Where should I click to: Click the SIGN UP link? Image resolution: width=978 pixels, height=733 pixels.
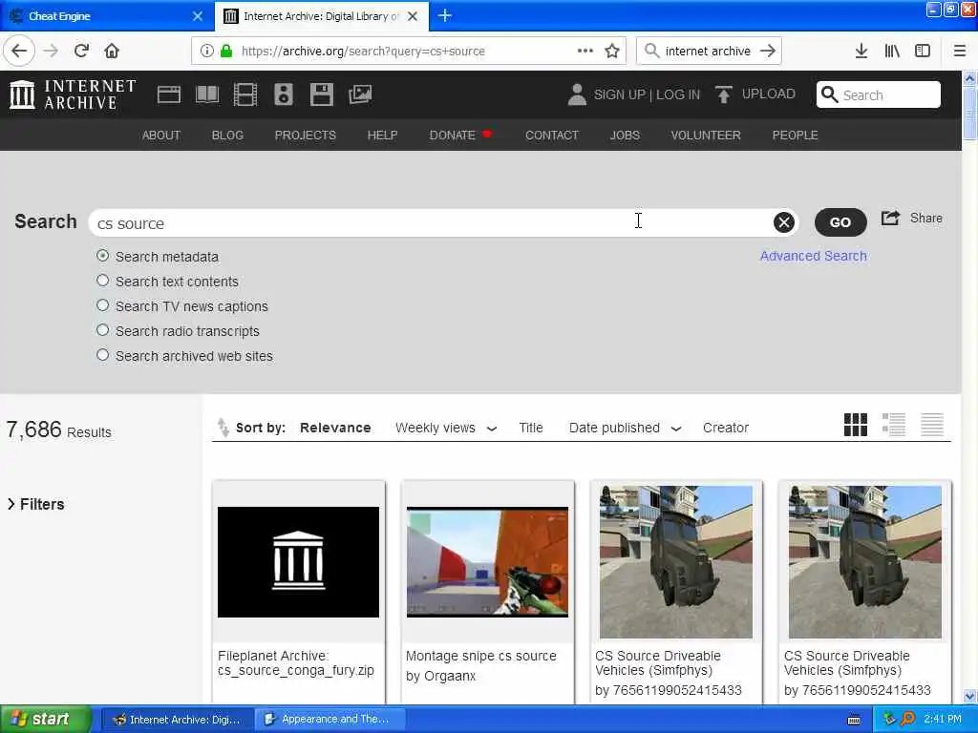619,94
